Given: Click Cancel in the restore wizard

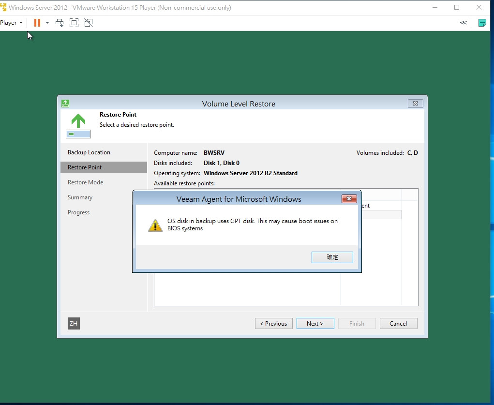Looking at the screenshot, I should 398,324.
